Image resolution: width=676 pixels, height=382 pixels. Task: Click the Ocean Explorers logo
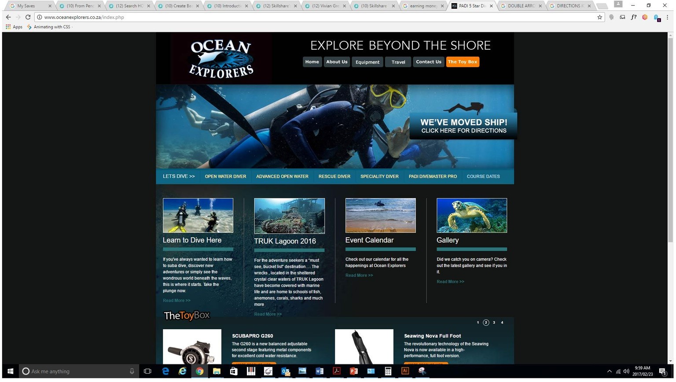[x=221, y=59]
